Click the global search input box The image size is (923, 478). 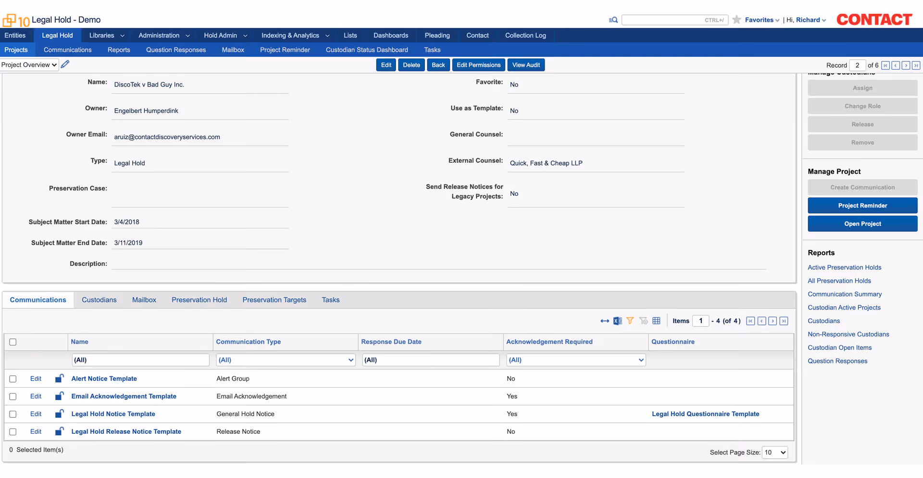tap(675, 20)
